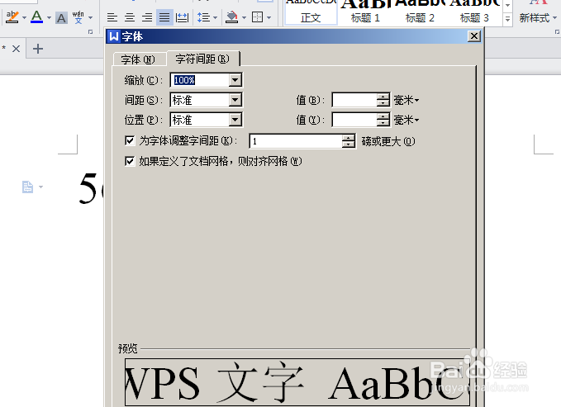The width and height of the screenshot is (561, 407).
Task: Click the 缩放 100% input field
Action: click(200, 80)
